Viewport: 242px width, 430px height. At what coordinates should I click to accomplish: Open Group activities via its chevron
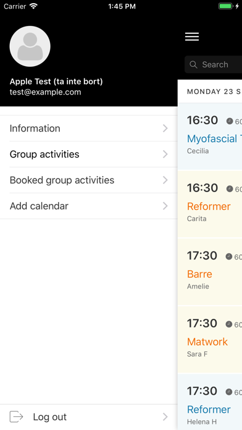click(165, 154)
